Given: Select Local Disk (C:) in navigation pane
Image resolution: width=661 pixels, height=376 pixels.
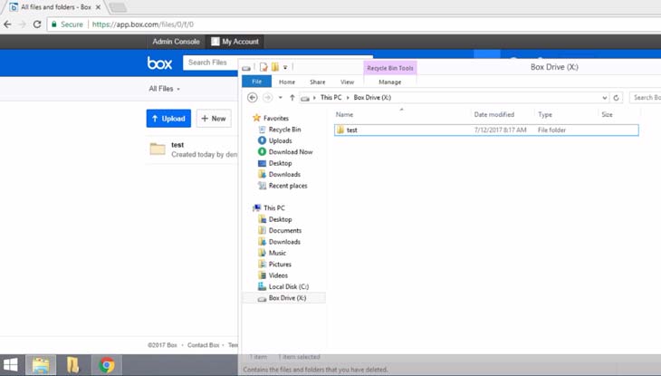Looking at the screenshot, I should [x=288, y=286].
